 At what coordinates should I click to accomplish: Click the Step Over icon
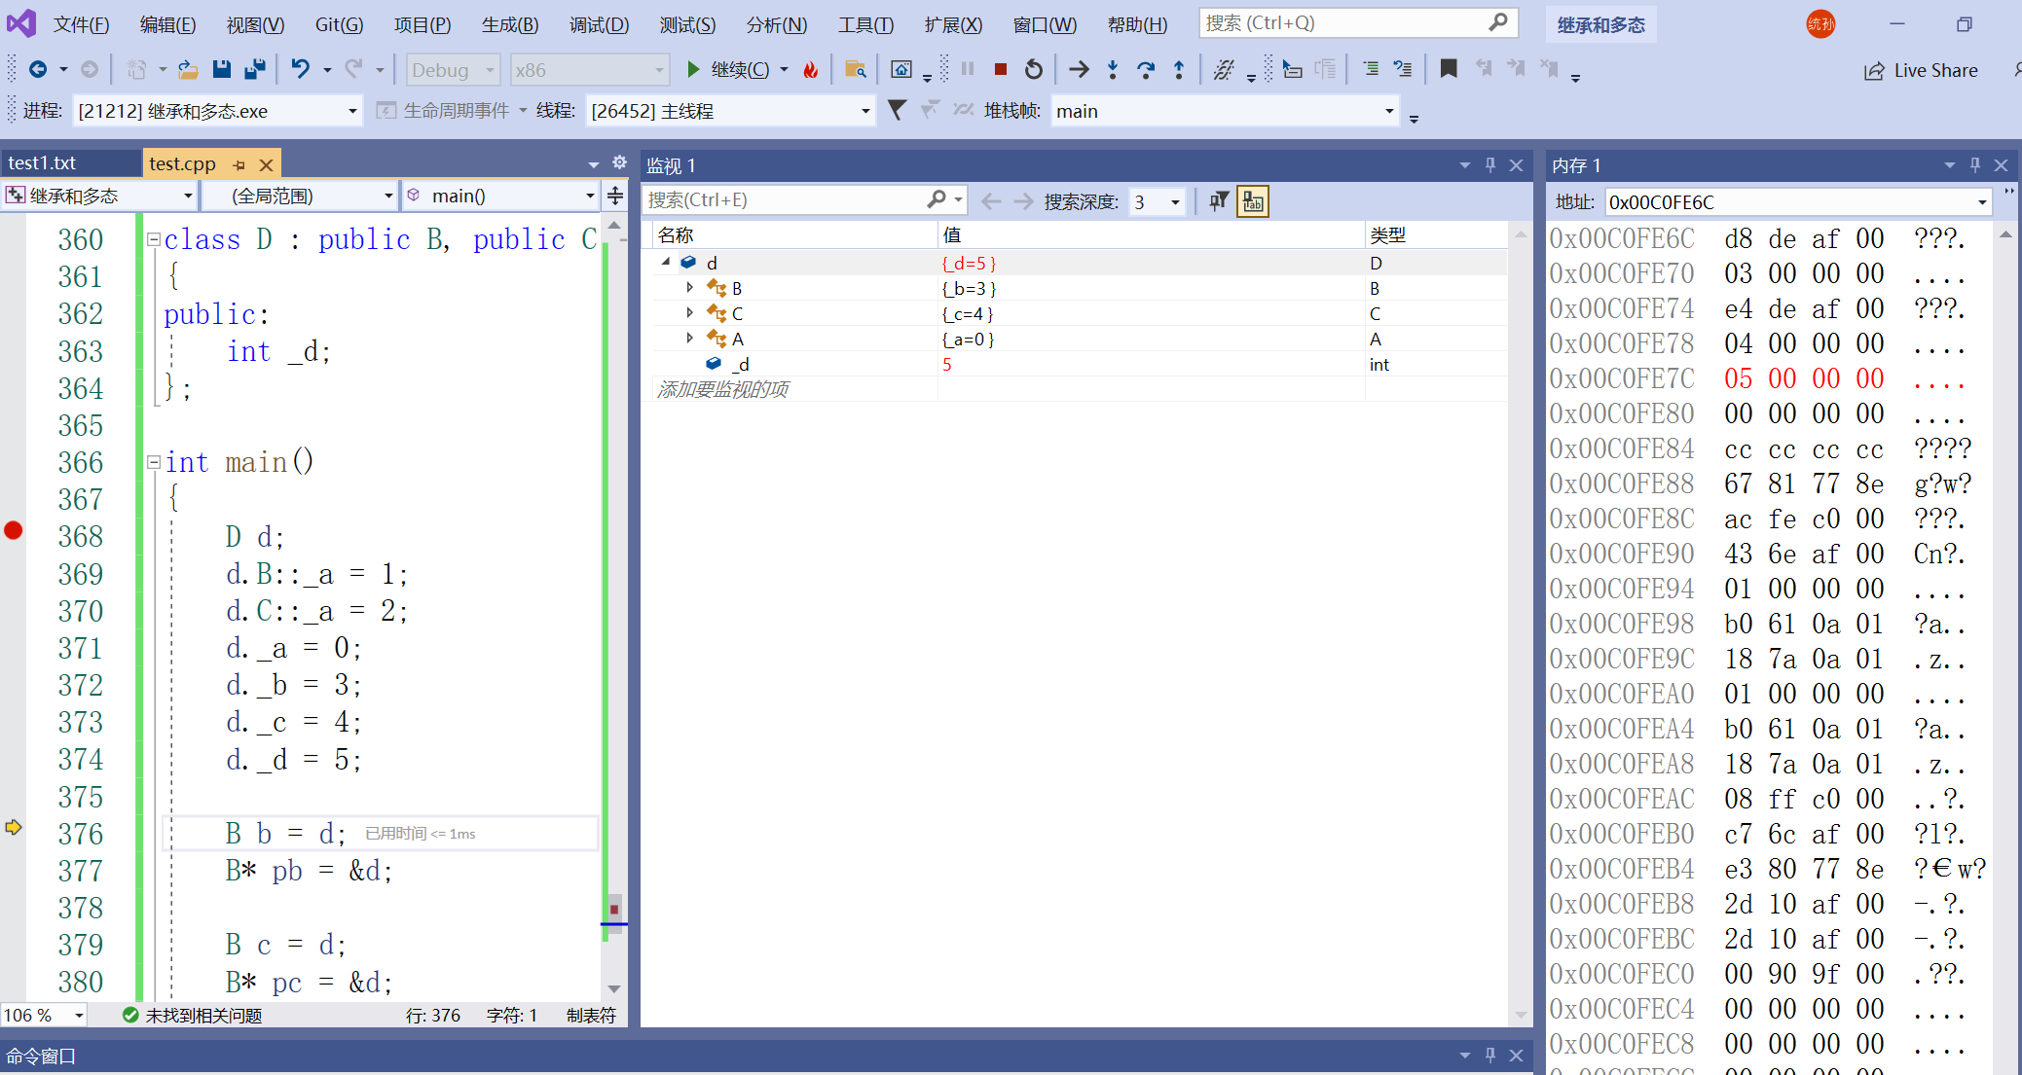coord(1146,69)
